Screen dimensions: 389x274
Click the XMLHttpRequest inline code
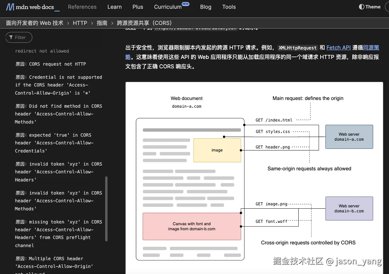coord(297,48)
